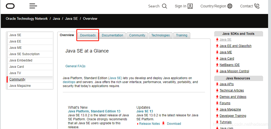Click the Contact text in header
Screen dimensions: 271x129
coord(246,6)
